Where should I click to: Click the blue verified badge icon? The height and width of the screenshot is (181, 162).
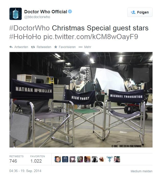click(70, 12)
